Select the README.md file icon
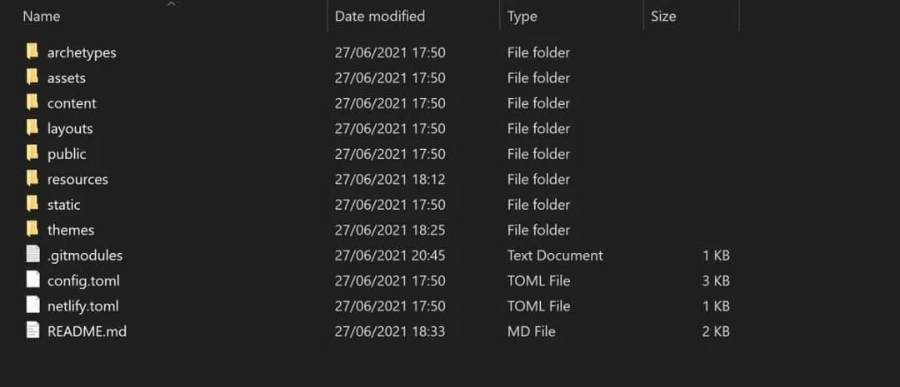Image resolution: width=900 pixels, height=387 pixels. click(32, 331)
